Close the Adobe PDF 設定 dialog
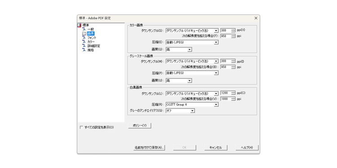The height and width of the screenshot is (168, 337). pyautogui.click(x=256, y=18)
